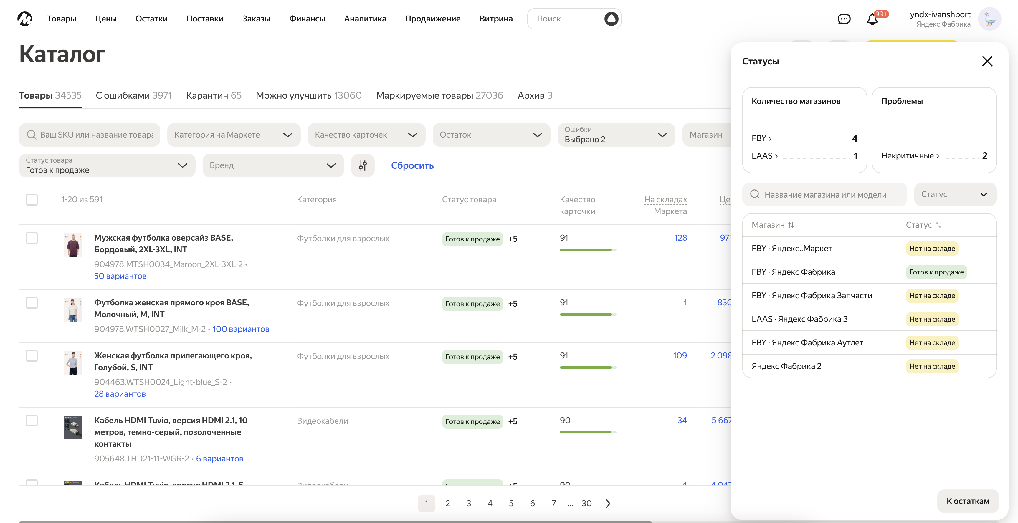
Task: Open the Женская футболка прилегающего кроя thumbnail
Action: [73, 363]
